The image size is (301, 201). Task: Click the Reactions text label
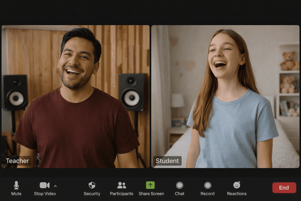tap(237, 194)
